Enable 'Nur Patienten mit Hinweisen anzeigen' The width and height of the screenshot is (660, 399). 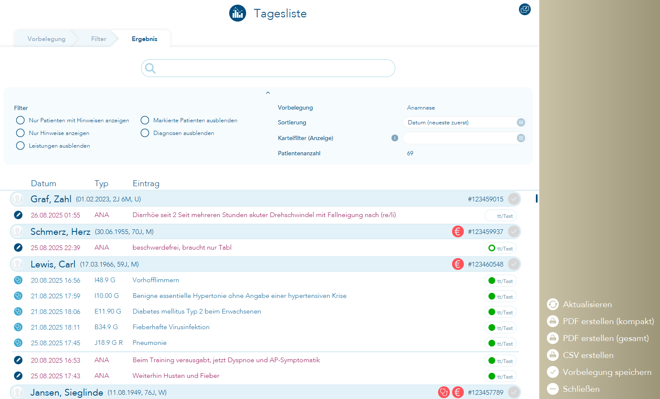pos(20,120)
